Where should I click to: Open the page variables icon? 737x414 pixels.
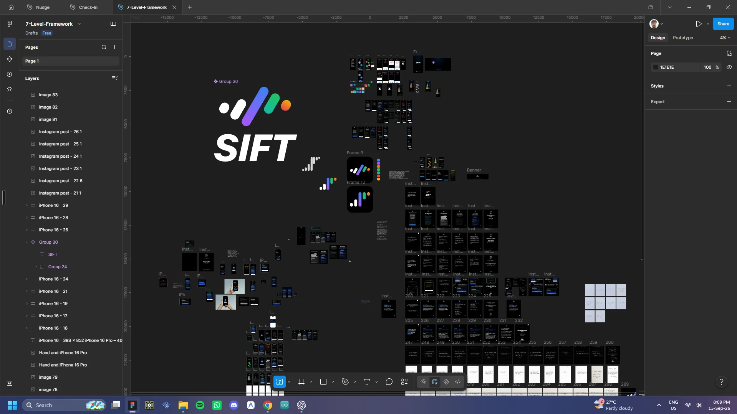click(729, 53)
